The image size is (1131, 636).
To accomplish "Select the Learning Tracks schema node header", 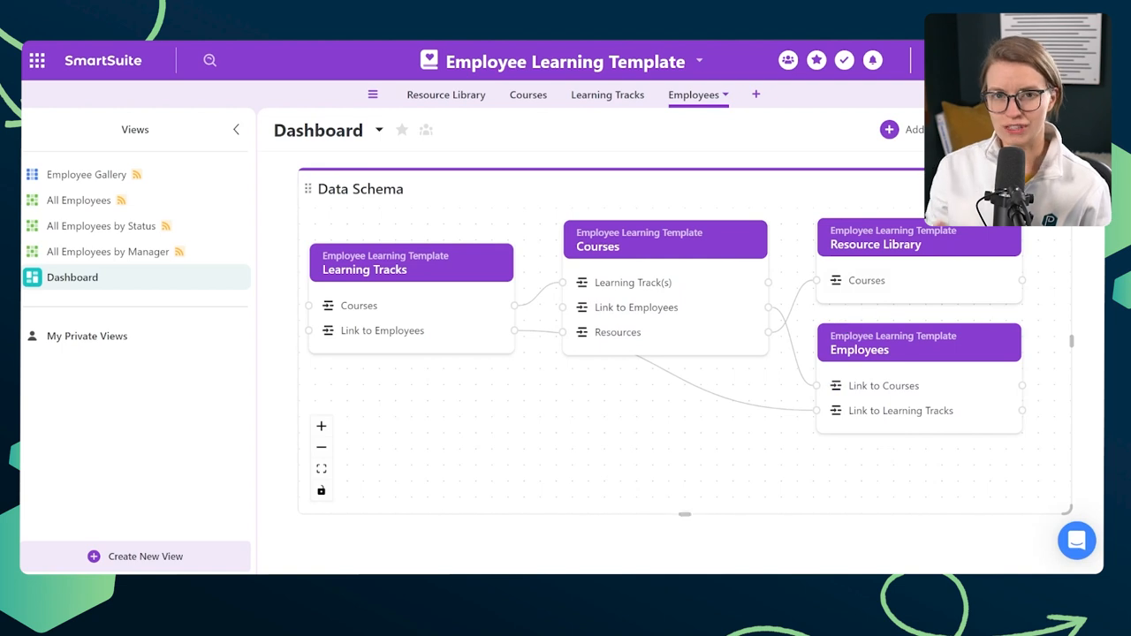I will (411, 262).
